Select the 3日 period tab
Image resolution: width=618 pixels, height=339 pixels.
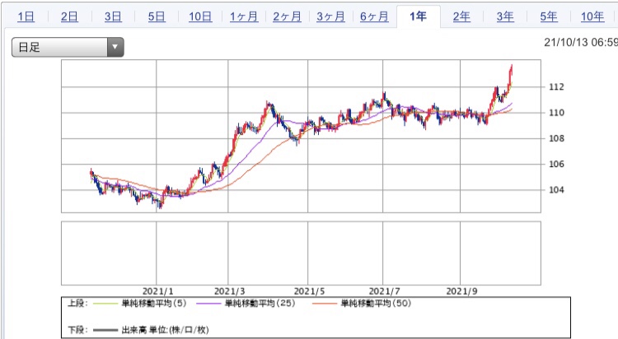[113, 16]
